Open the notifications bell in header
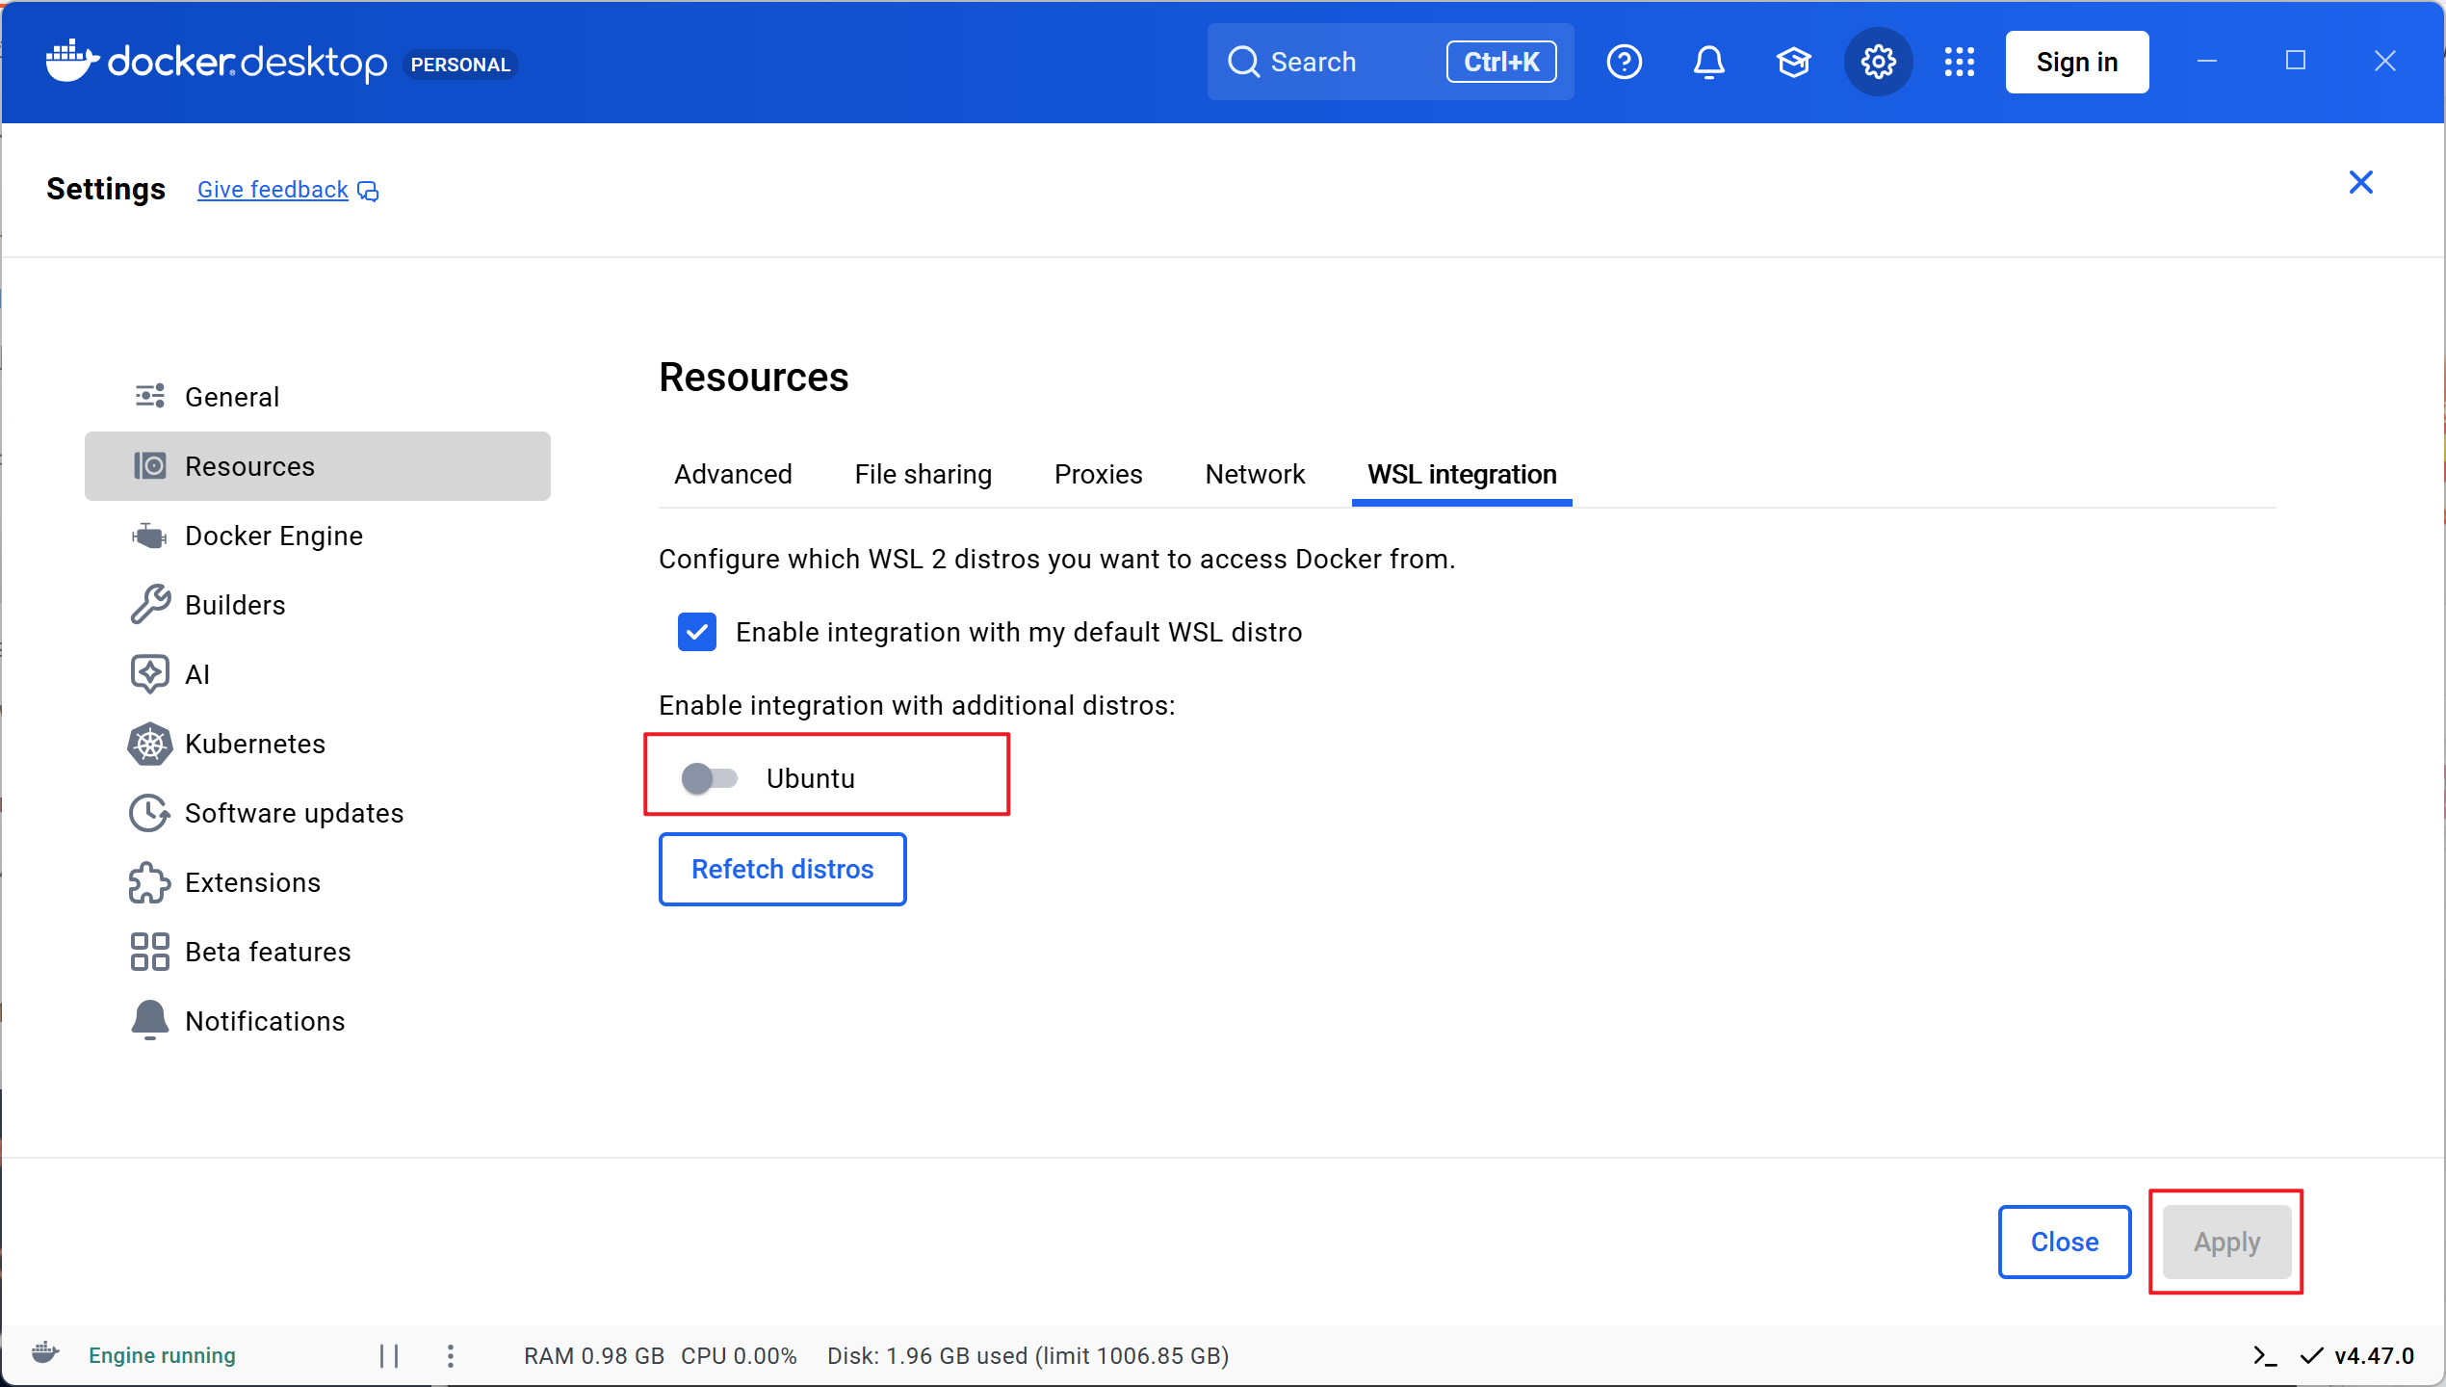The height and width of the screenshot is (1387, 2446). [x=1708, y=63]
